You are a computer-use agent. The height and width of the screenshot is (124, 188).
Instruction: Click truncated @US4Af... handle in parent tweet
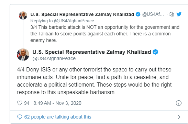click(153, 14)
